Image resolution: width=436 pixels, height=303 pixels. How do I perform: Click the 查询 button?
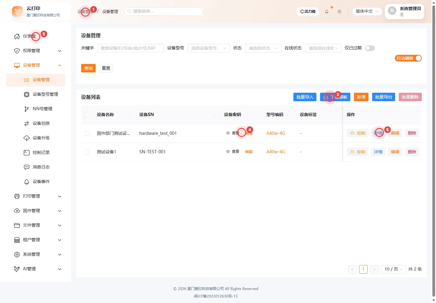point(88,68)
